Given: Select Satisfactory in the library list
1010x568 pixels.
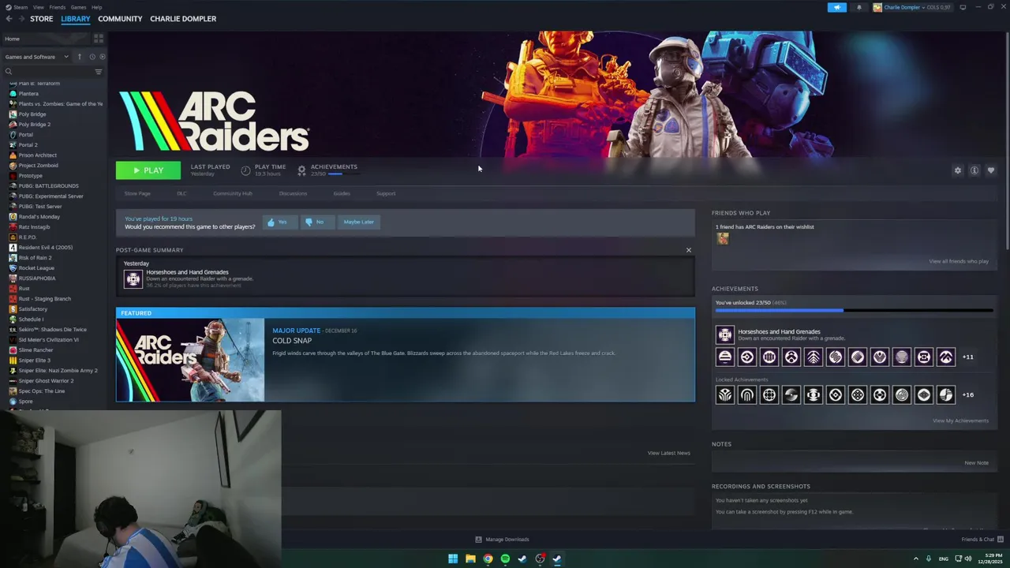Looking at the screenshot, I should pyautogui.click(x=33, y=309).
